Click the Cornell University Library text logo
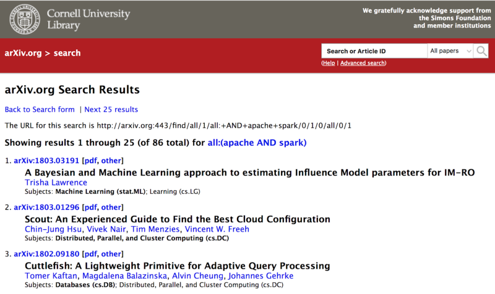 (x=88, y=19)
